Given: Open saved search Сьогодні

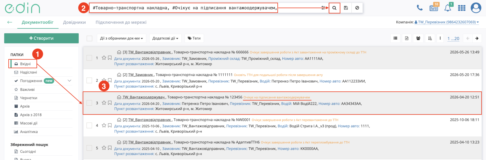Looking at the screenshot, I should [28, 151].
